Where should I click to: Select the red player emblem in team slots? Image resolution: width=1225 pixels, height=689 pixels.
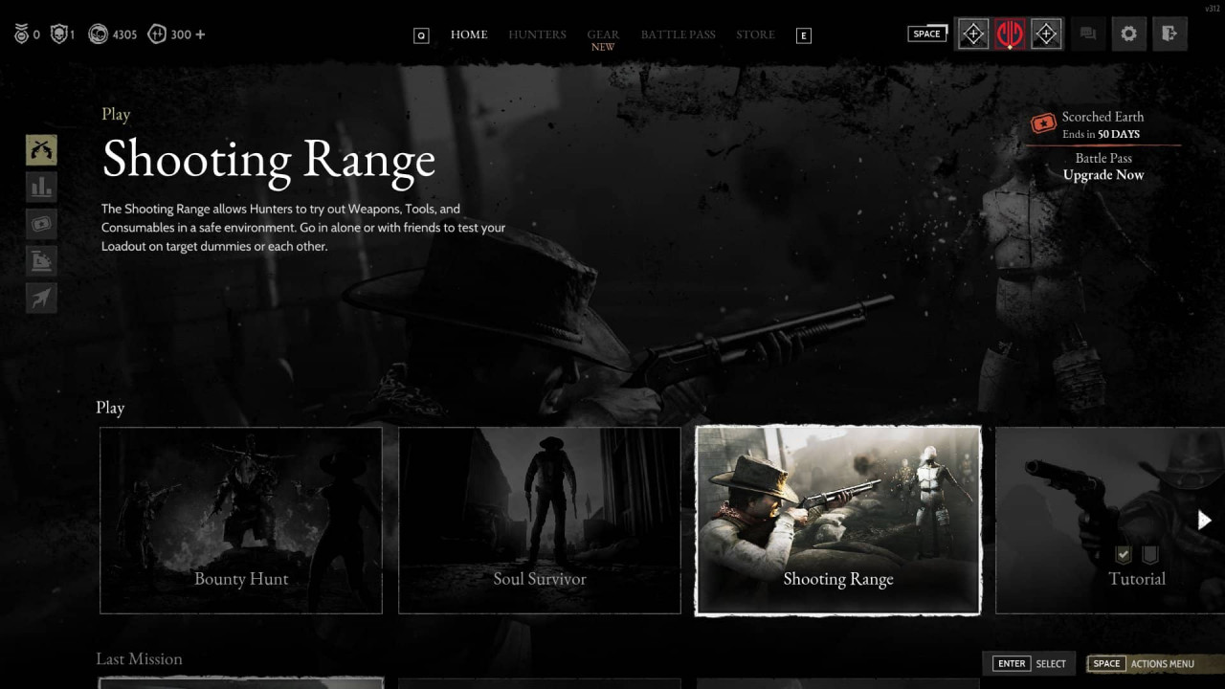[x=1010, y=34]
